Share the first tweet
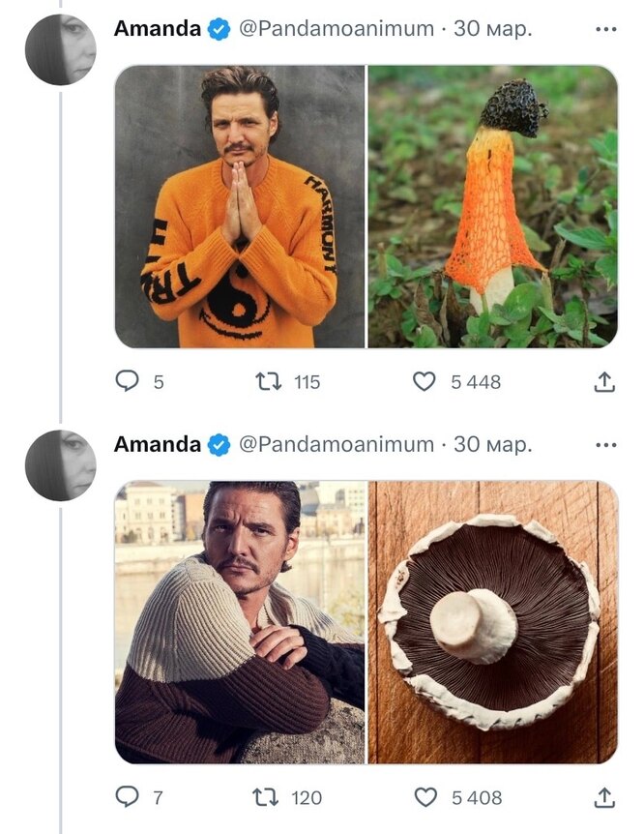 pos(603,382)
